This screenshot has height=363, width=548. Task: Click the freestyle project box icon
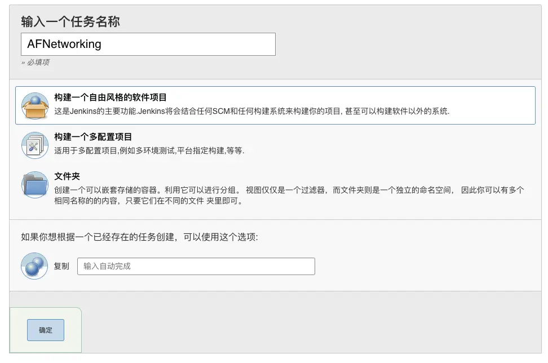pyautogui.click(x=34, y=105)
